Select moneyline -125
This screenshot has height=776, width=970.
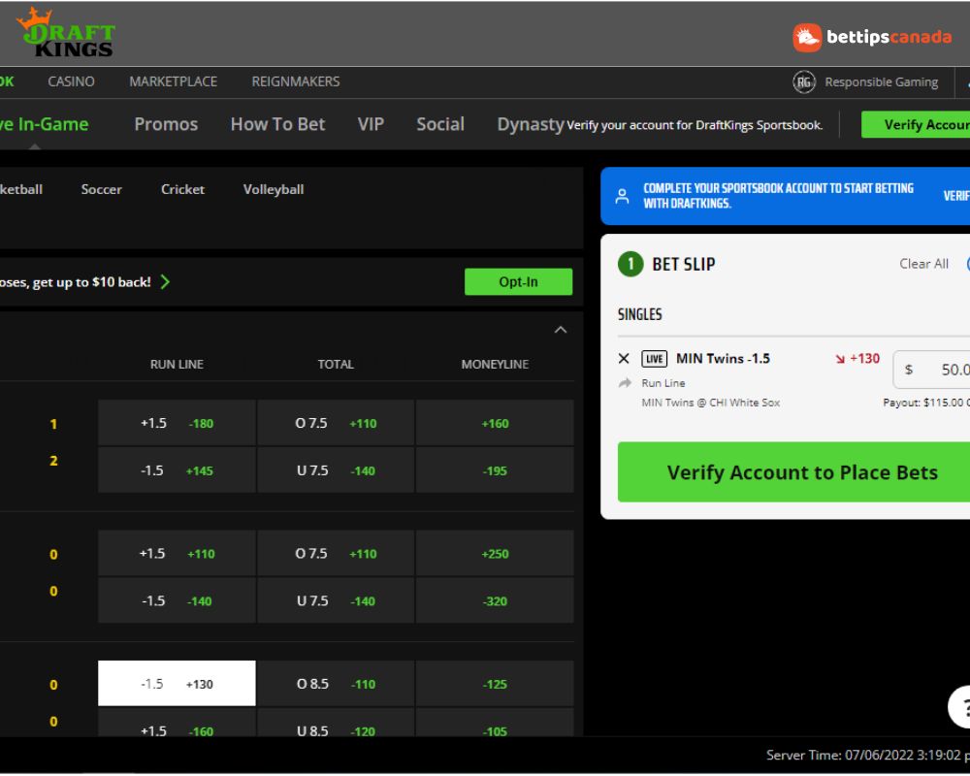pyautogui.click(x=495, y=684)
